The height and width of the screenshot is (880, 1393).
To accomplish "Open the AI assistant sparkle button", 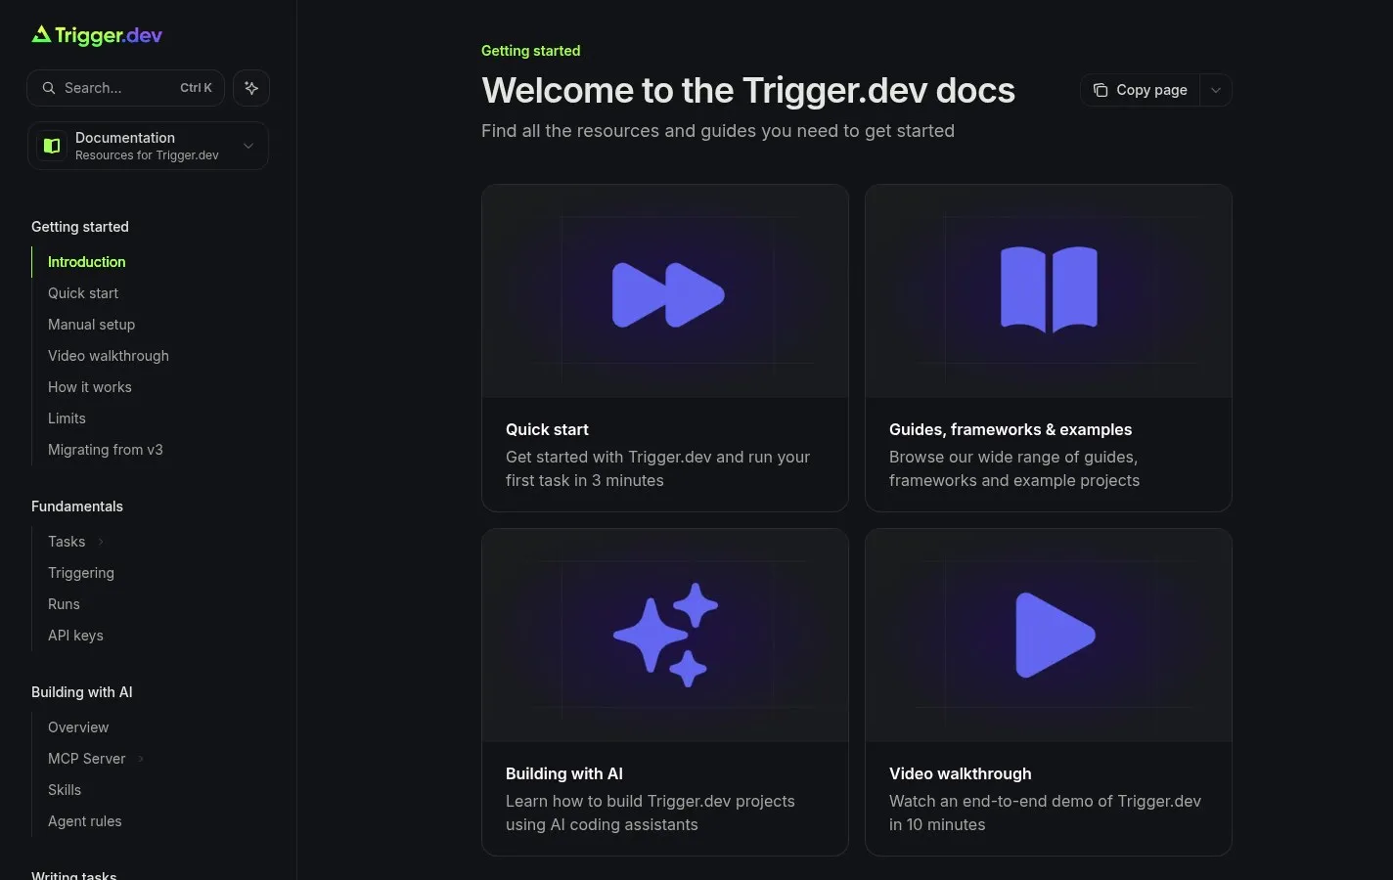I will (251, 88).
